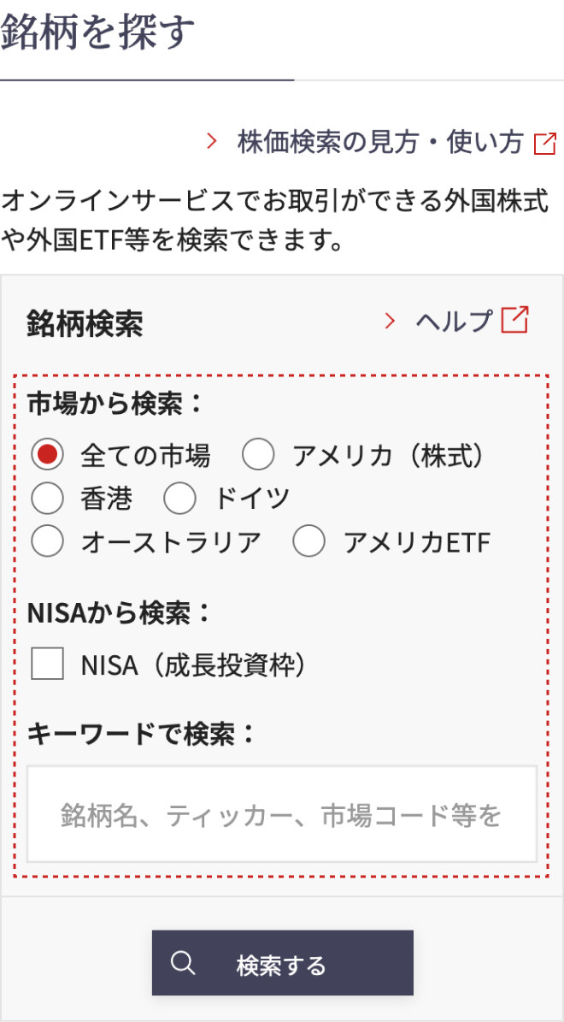Click the 全ての市場 label text
The height and width of the screenshot is (1022, 564).
[145, 456]
